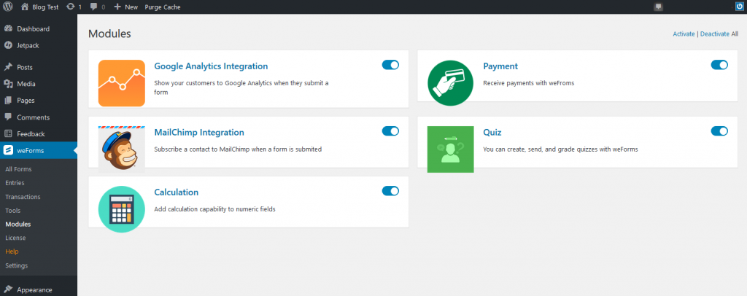The width and height of the screenshot is (747, 296).
Task: Switch off the Quiz module toggle
Action: [x=719, y=131]
